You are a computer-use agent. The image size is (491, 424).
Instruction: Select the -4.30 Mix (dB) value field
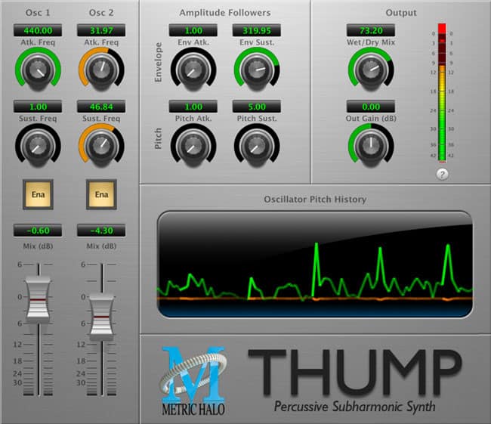coord(101,231)
